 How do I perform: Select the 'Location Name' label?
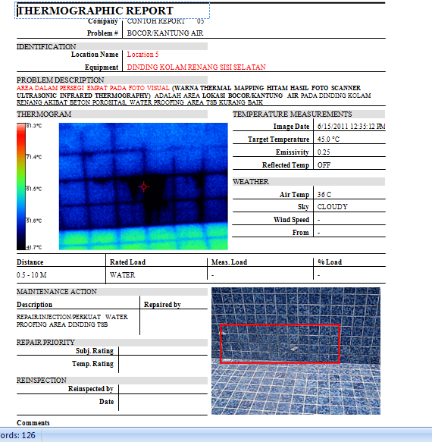pyautogui.click(x=95, y=55)
